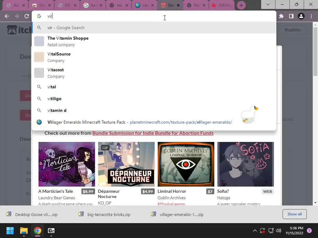Go back to the previous page

pos(7,16)
